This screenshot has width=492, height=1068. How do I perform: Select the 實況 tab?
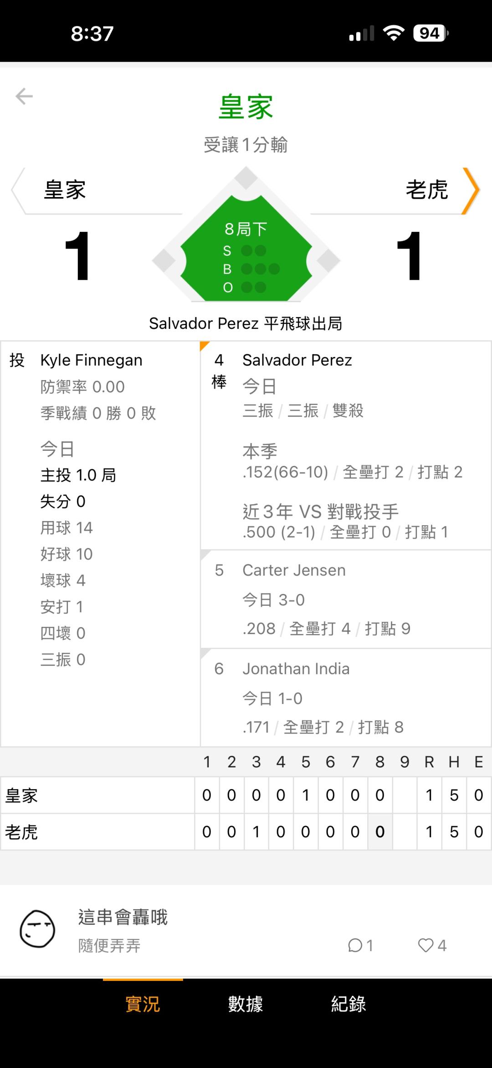click(x=143, y=1004)
